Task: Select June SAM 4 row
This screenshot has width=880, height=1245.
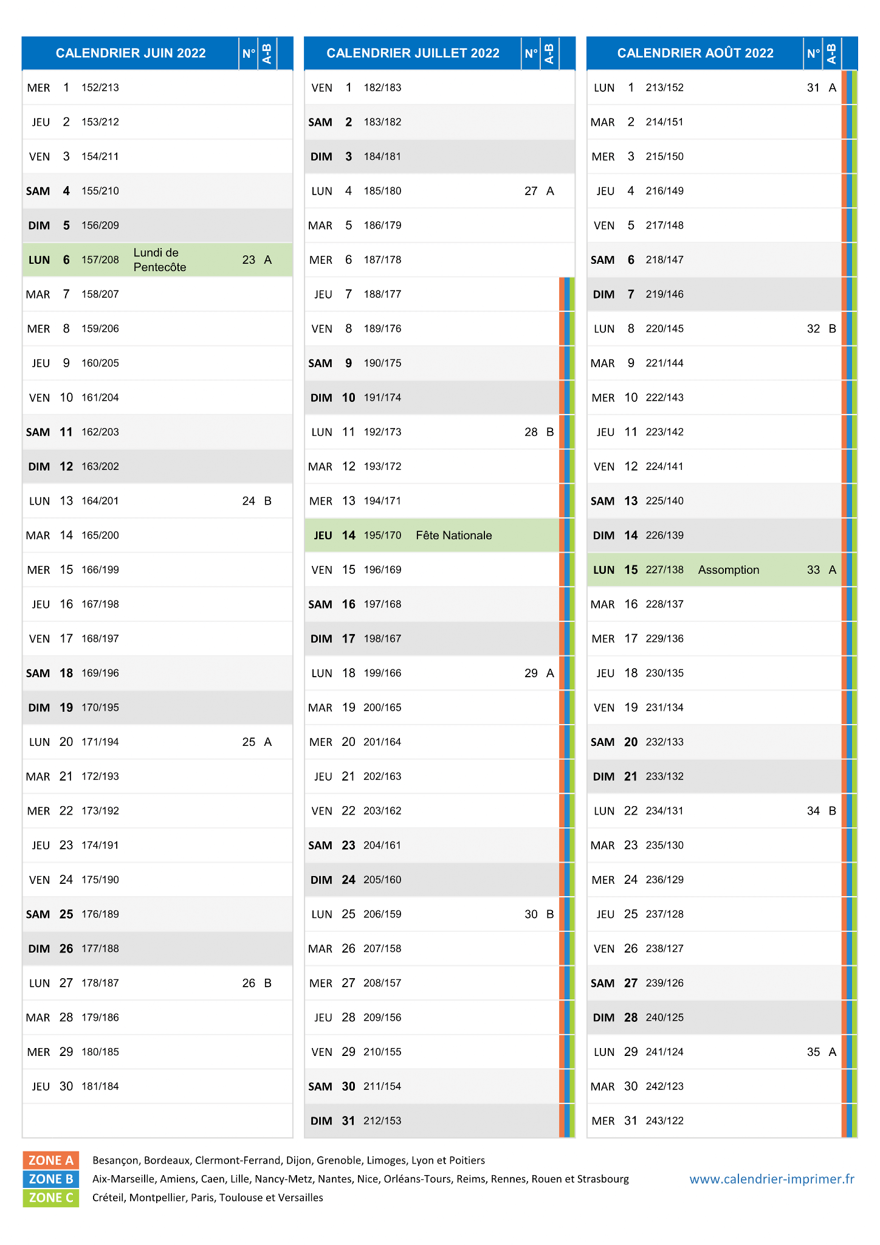Action: click(157, 191)
